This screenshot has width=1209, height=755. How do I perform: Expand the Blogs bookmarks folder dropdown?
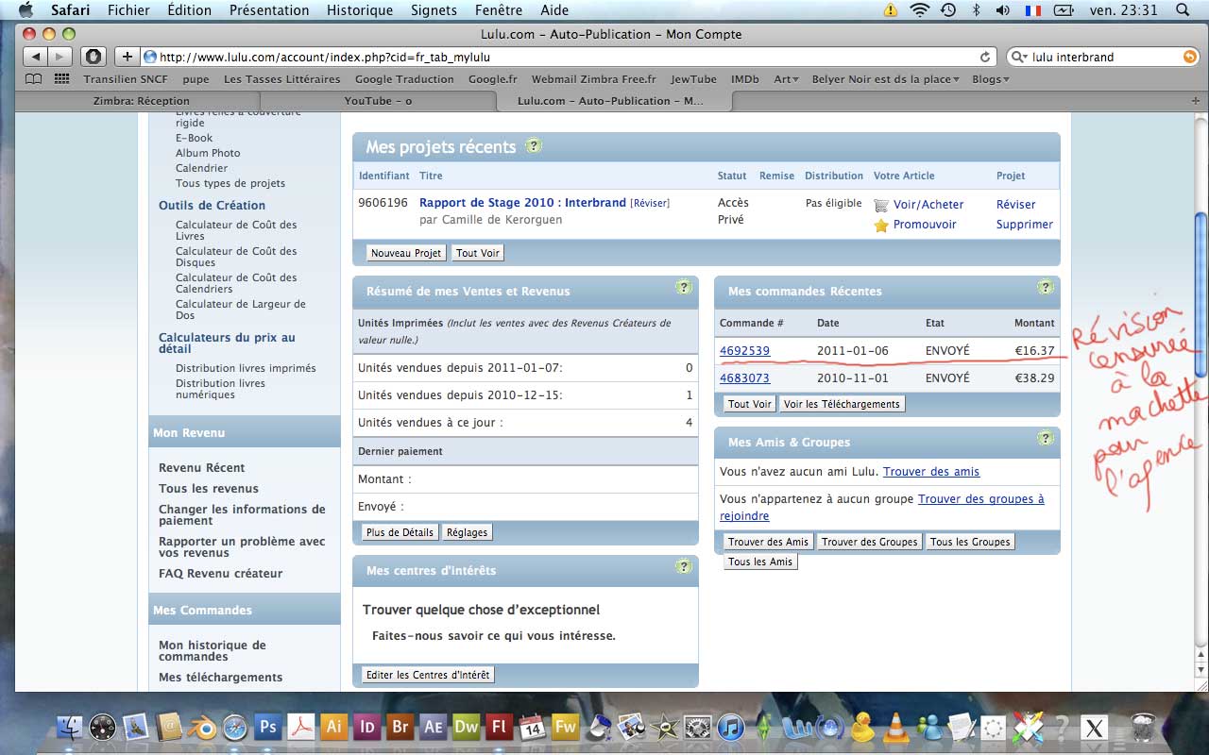990,79
